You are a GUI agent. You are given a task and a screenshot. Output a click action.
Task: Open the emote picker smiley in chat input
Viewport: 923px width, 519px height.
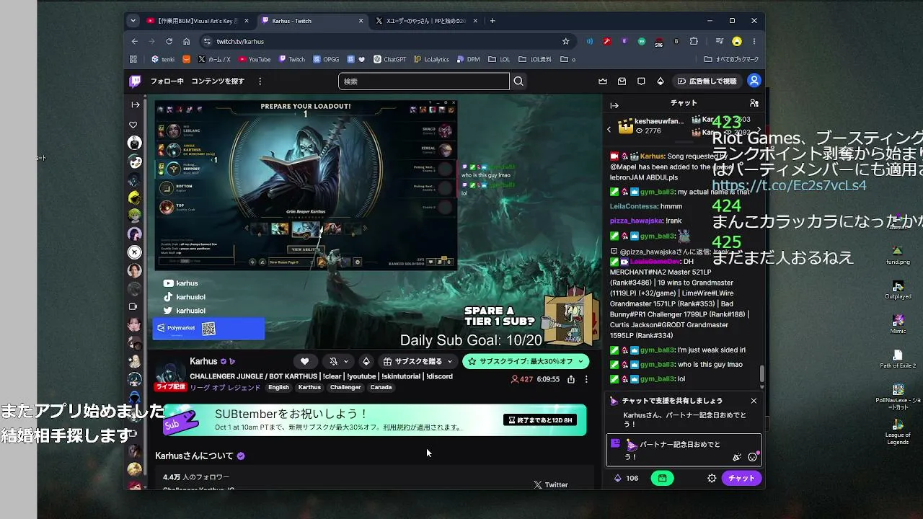(x=753, y=456)
